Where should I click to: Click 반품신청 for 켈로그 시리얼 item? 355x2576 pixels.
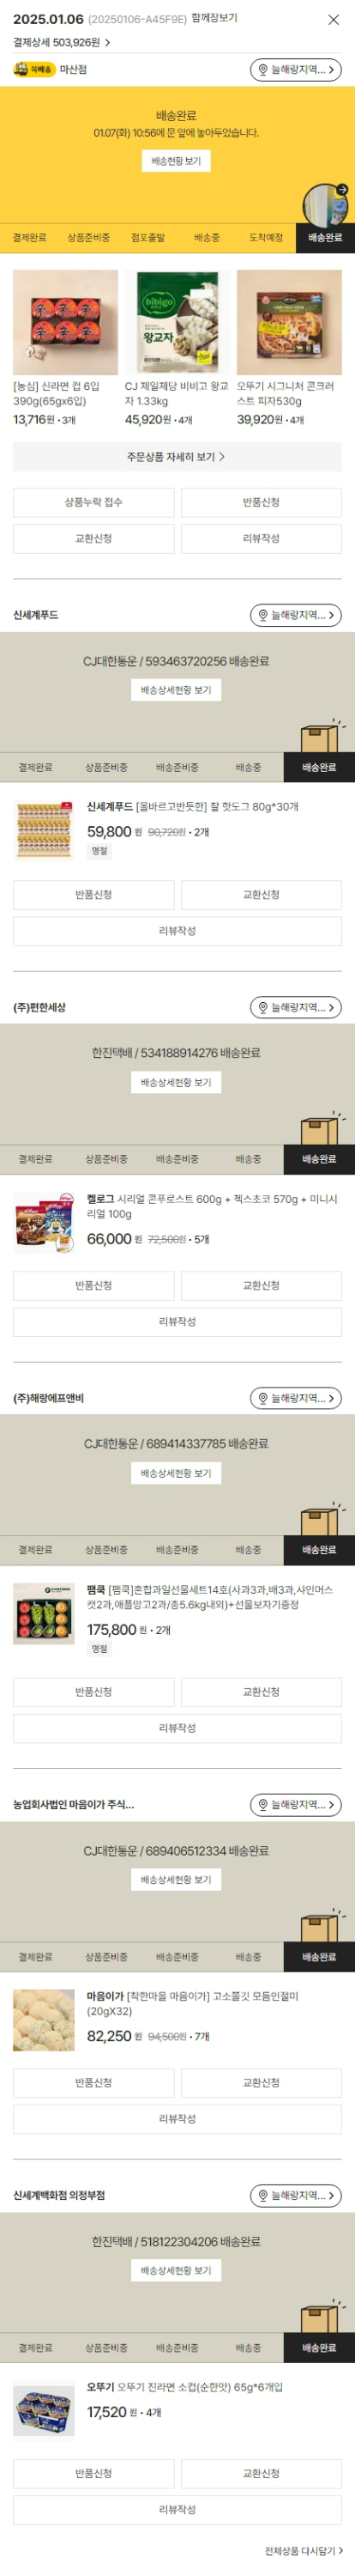[x=94, y=1285]
